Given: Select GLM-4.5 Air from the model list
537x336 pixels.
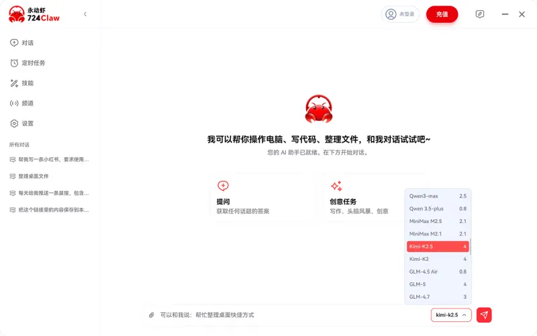Looking at the screenshot, I should click(x=438, y=271).
